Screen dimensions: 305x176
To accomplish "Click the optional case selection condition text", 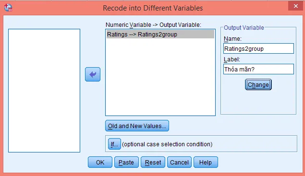I will coord(167,144).
